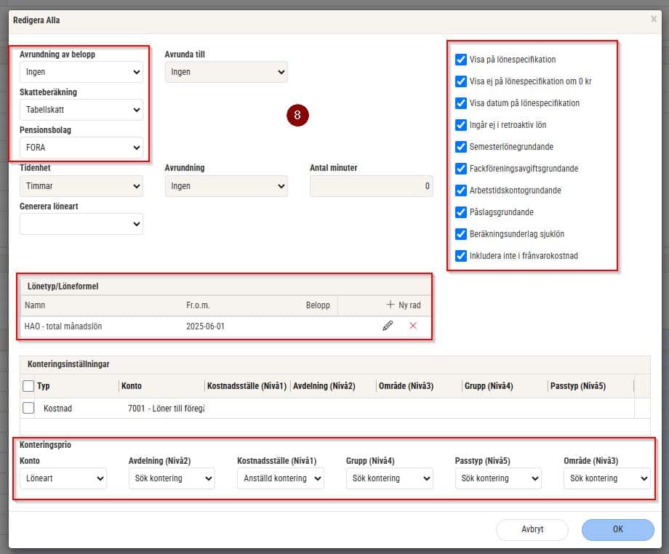This screenshot has height=554, width=669.
Task: Click Område (Nivå3) column header
Action: tap(406, 386)
